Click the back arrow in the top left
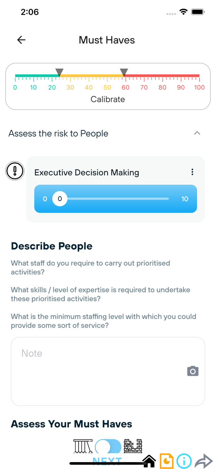Viewport: 216px width, 469px height. pyautogui.click(x=21, y=40)
